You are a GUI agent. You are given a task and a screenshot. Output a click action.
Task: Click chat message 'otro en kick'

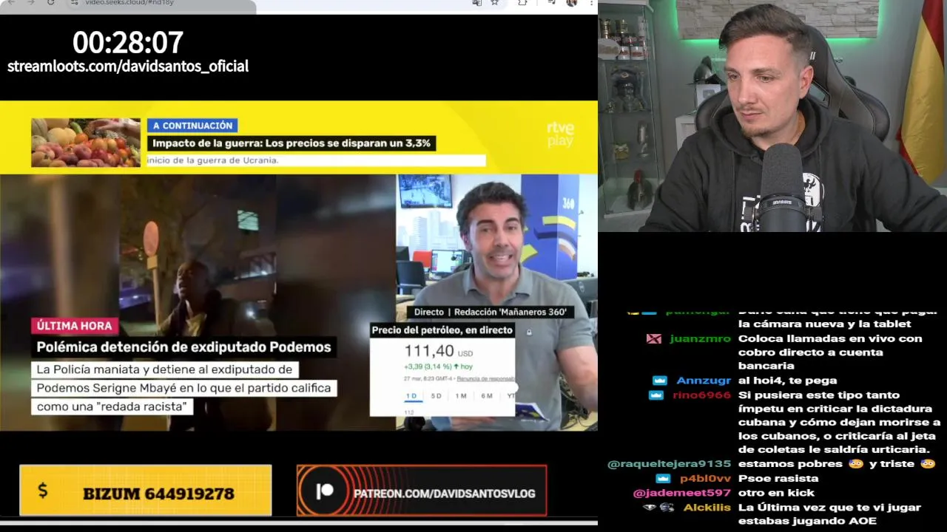tap(776, 493)
